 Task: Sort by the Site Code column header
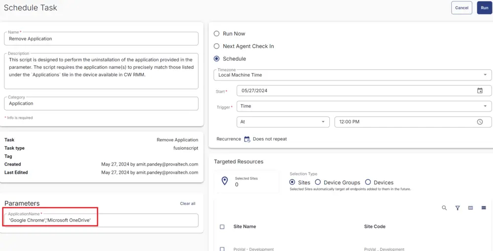click(375, 226)
